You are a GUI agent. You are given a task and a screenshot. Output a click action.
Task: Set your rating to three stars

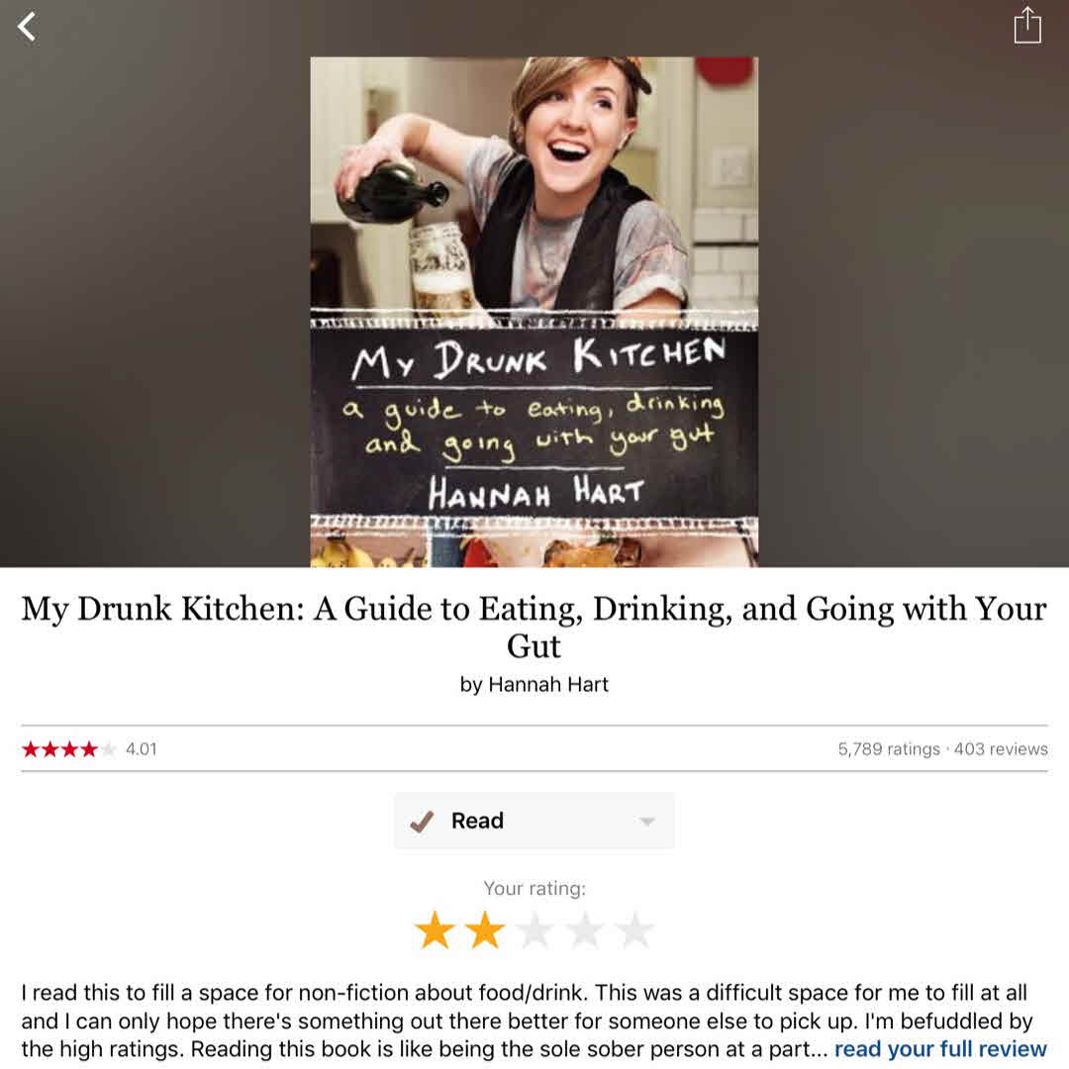pos(534,929)
